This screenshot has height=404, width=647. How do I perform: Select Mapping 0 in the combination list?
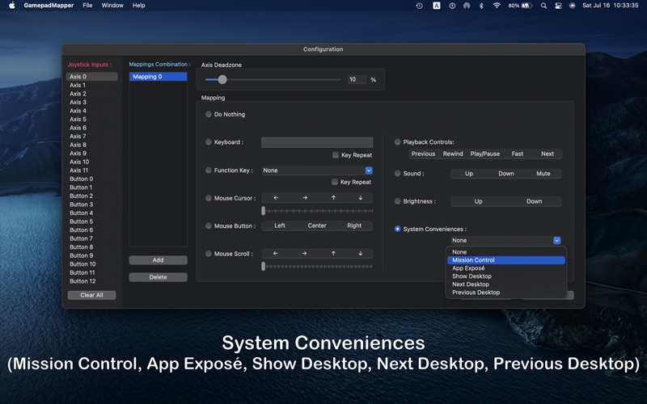(x=158, y=77)
